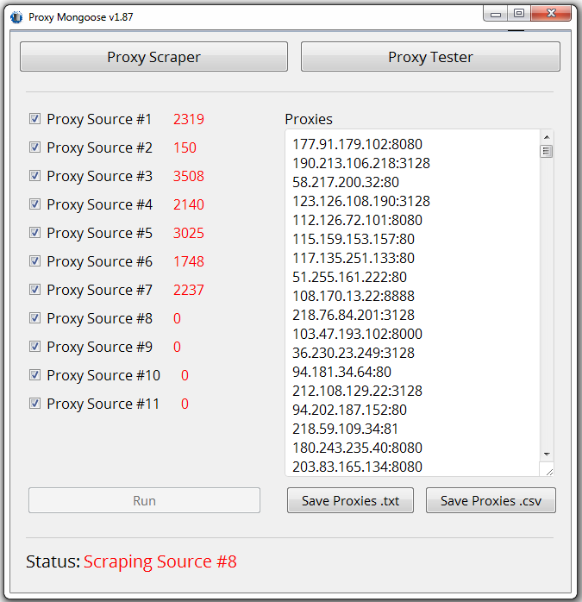Save proxies as .txt file

pyautogui.click(x=350, y=500)
